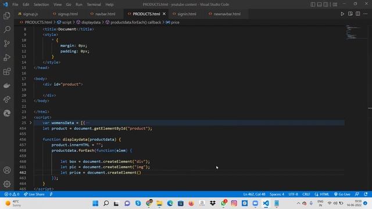Open the Run menu
372x209 pixels.
tap(79, 5)
